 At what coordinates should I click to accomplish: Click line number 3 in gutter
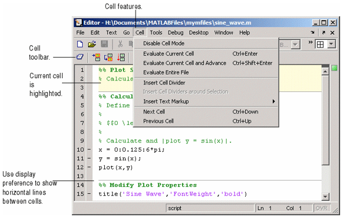point(82,87)
